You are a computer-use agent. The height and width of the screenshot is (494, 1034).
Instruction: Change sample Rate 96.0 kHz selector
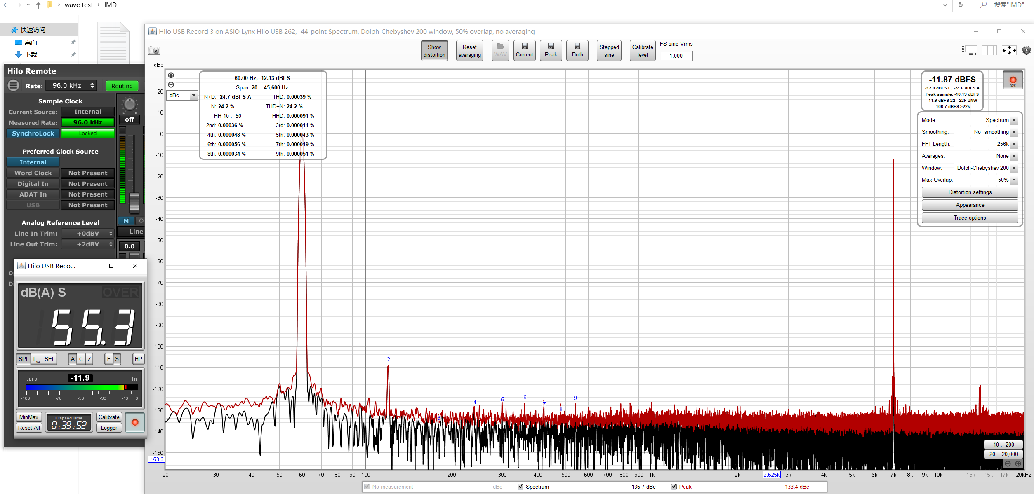71,85
